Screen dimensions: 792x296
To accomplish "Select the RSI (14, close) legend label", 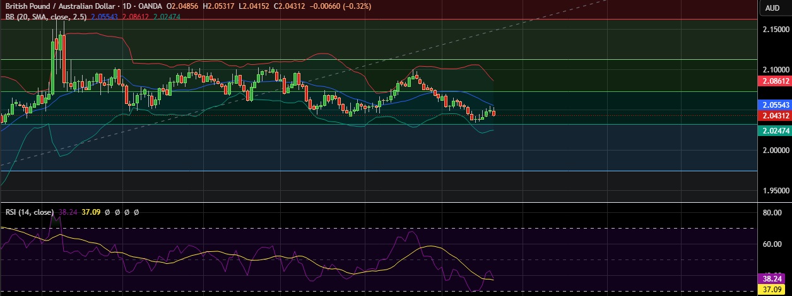I will pos(28,212).
